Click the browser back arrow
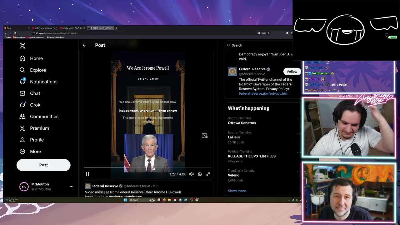400x225 pixels. pyautogui.click(x=6, y=33)
